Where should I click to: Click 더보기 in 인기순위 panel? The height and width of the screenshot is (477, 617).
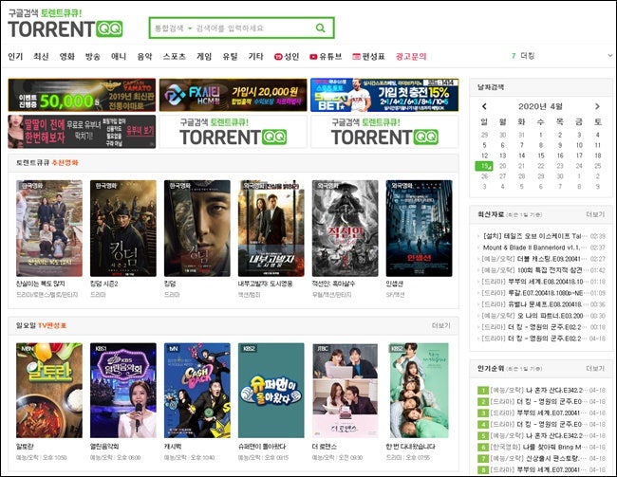click(595, 369)
